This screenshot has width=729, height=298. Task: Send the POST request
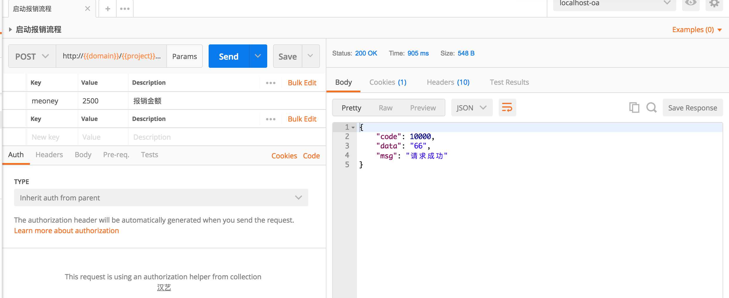229,56
